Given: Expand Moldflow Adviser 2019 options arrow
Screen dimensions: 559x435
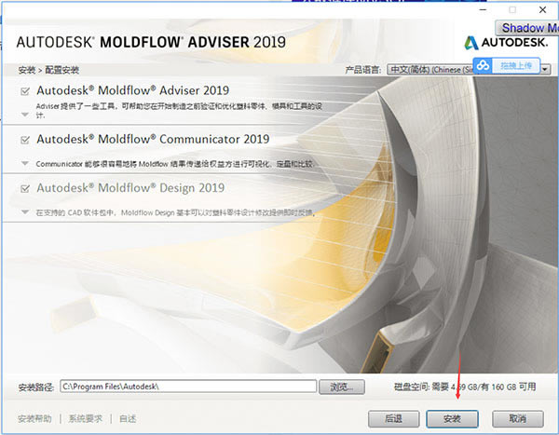Looking at the screenshot, I should point(25,115).
